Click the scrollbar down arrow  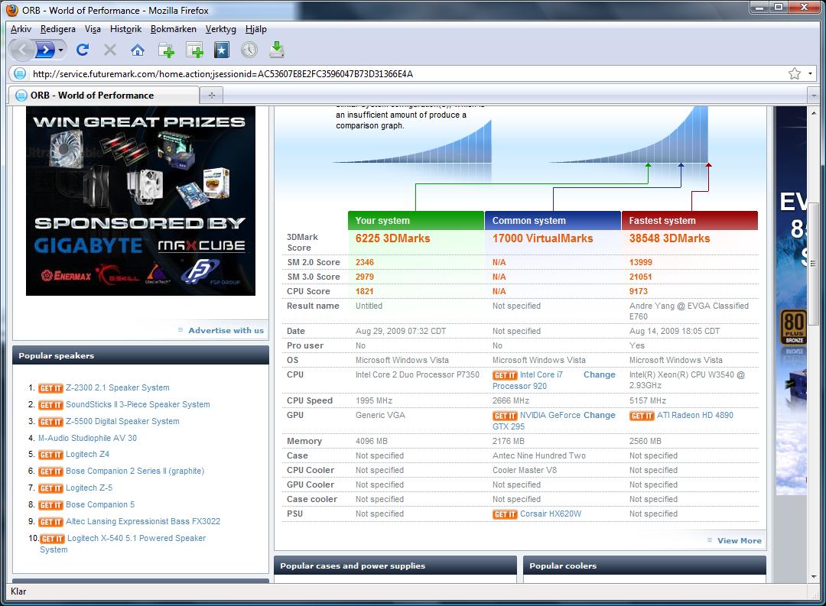click(x=813, y=576)
